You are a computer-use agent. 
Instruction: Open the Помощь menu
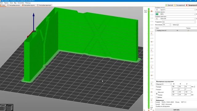[28, 3]
